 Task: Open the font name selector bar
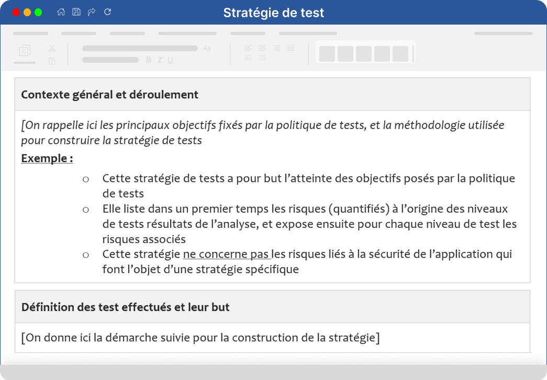point(140,49)
